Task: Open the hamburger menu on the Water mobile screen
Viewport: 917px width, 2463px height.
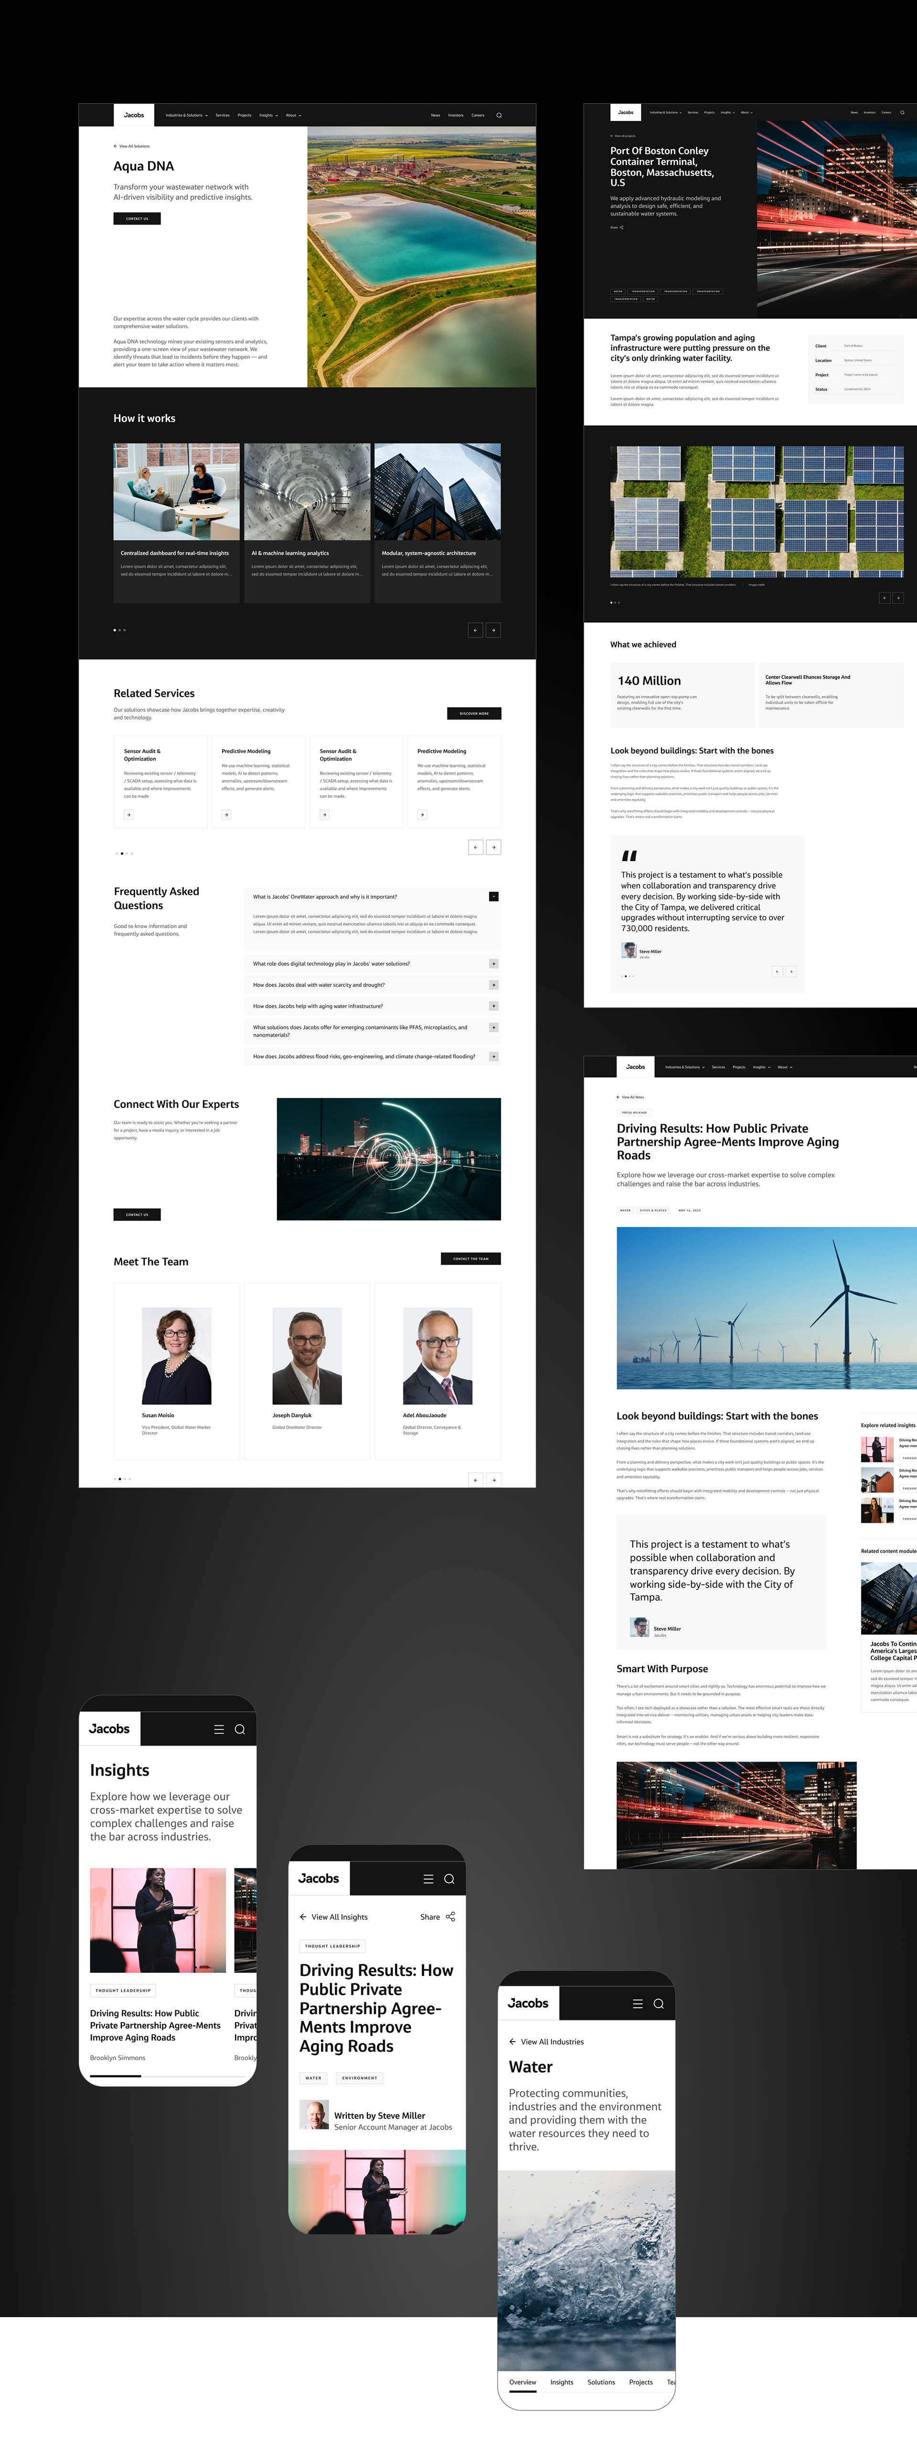Action: point(638,2003)
